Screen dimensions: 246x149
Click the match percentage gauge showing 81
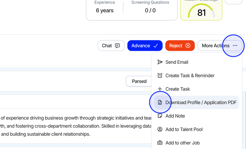[x=201, y=11]
